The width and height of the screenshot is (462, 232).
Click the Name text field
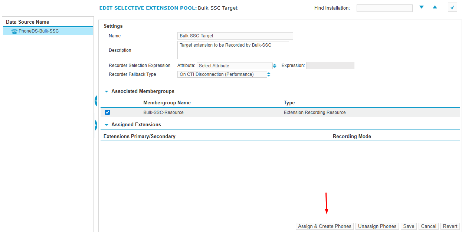235,36
